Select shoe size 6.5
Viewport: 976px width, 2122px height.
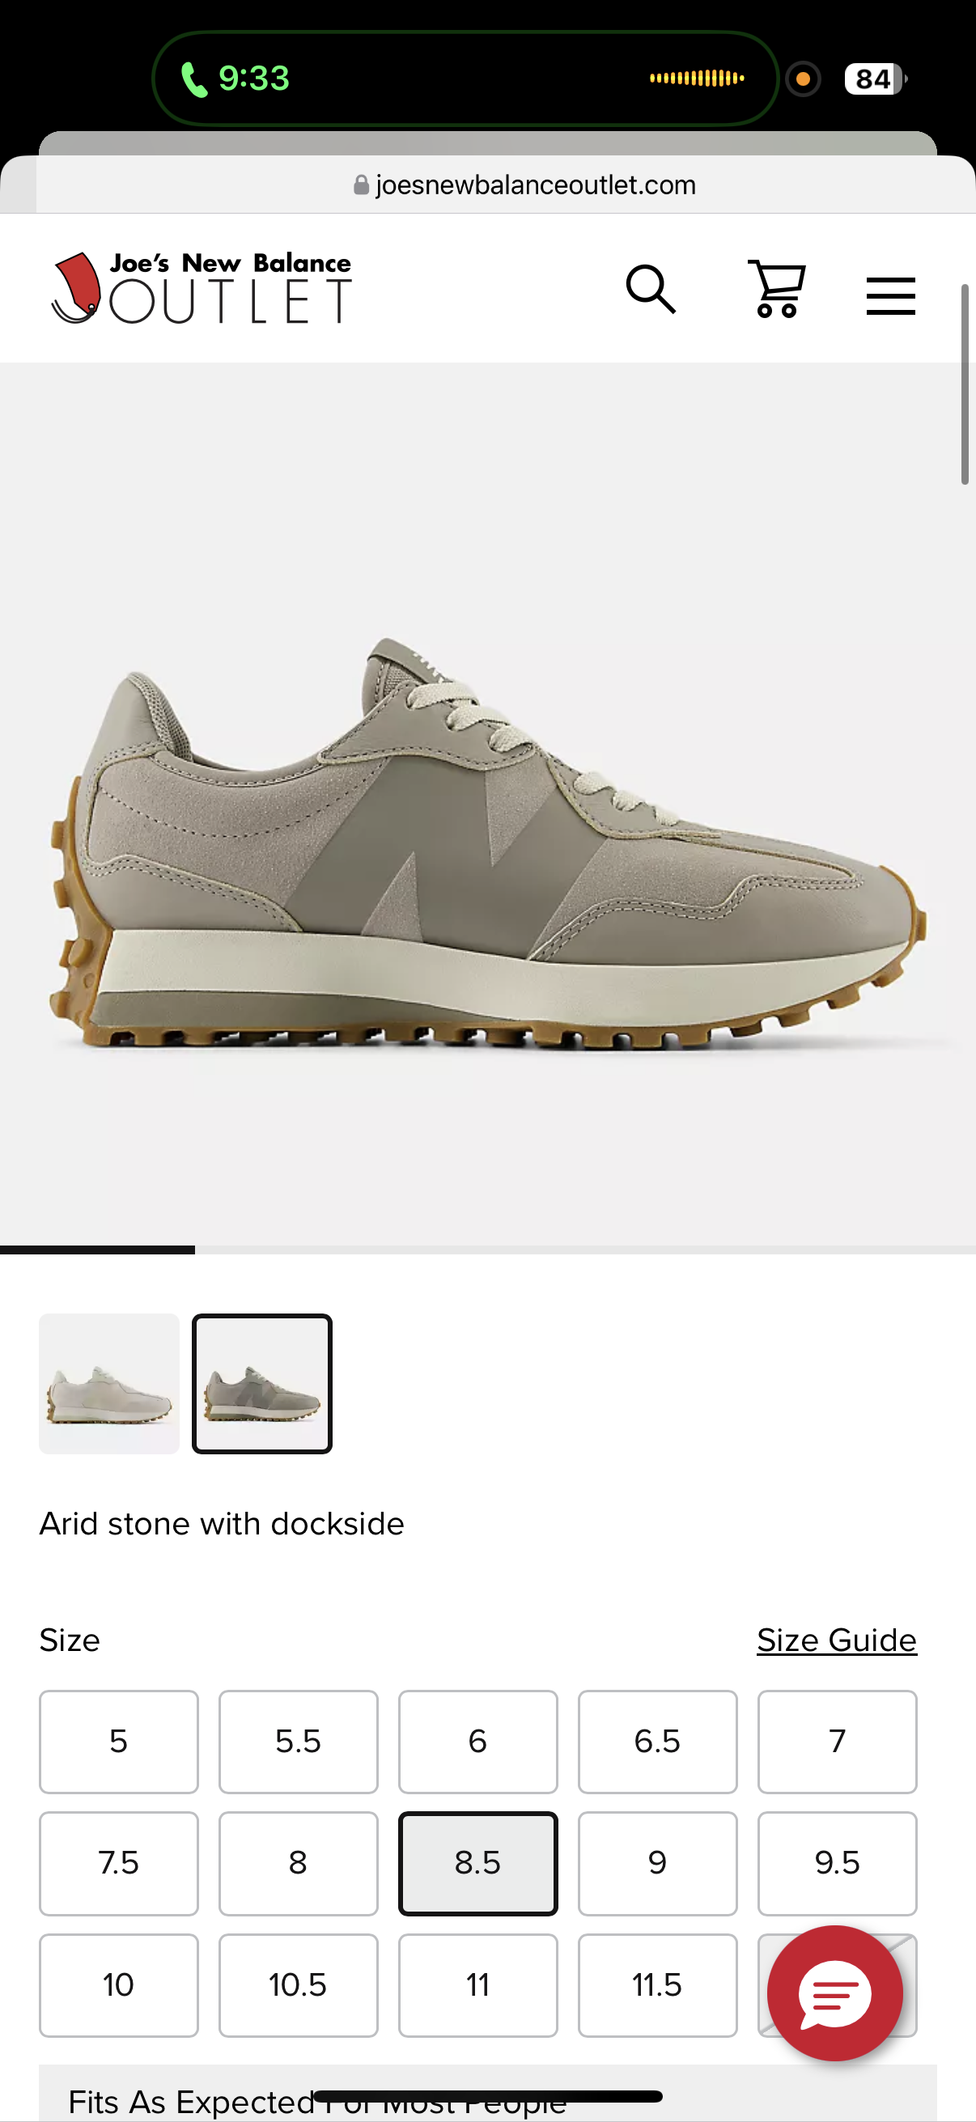tap(657, 1742)
